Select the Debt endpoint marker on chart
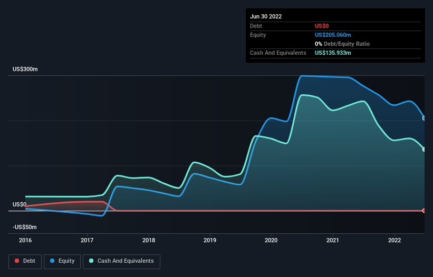This screenshot has height=277, width=433. click(x=424, y=211)
